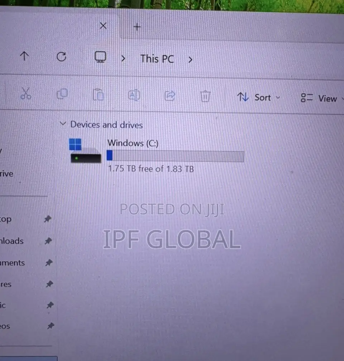Collapse the Devices and drives group
344x361 pixels.
[63, 124]
